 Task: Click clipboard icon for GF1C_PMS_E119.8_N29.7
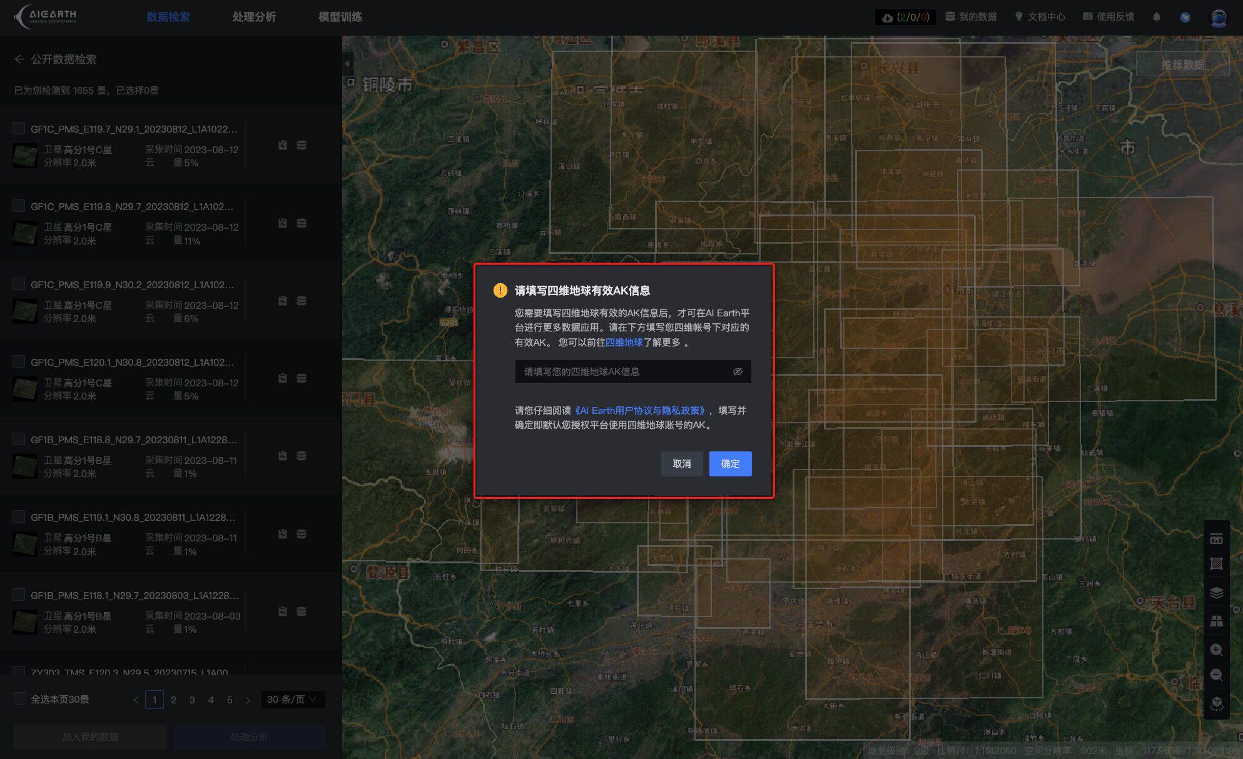(283, 223)
